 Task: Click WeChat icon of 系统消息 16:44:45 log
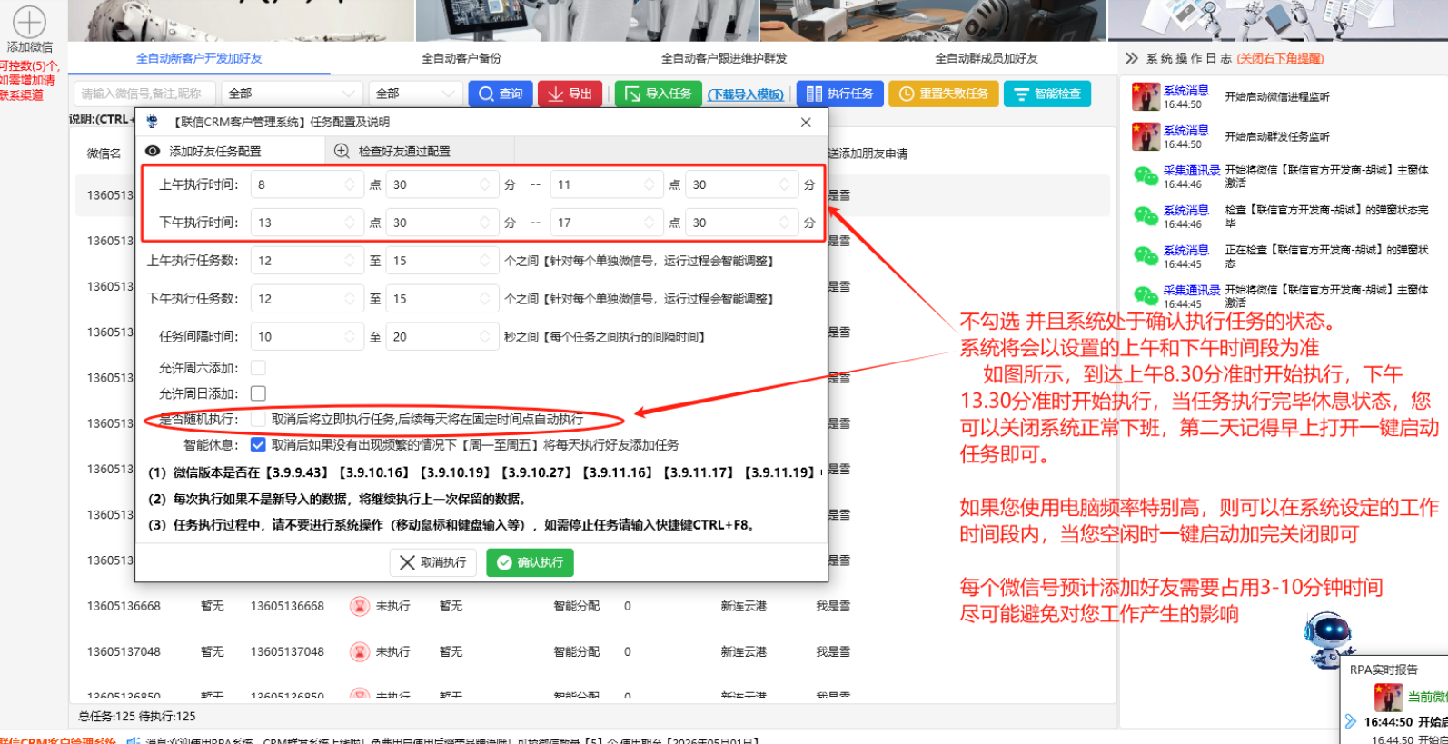click(x=1146, y=256)
